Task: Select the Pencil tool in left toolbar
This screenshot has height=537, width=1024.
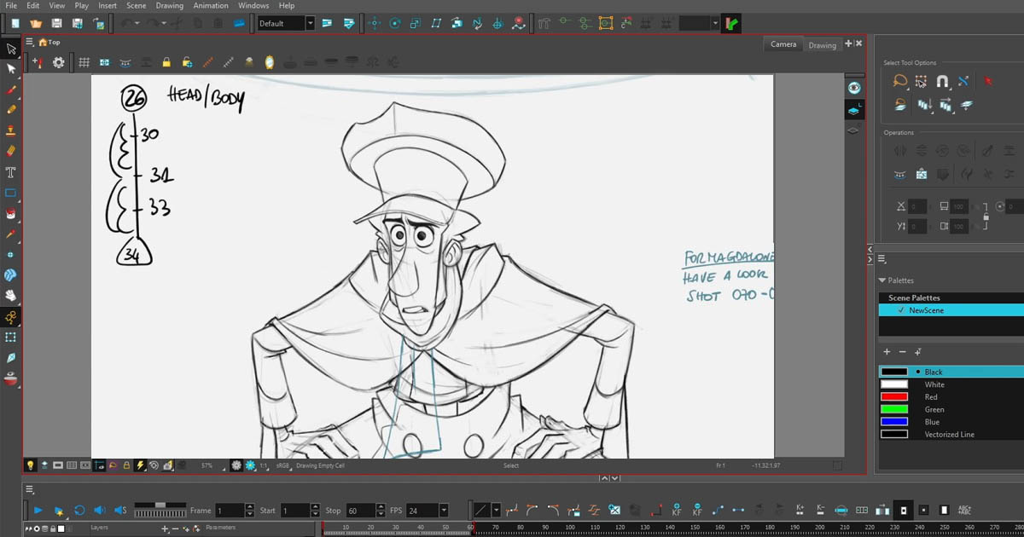Action: click(11, 110)
